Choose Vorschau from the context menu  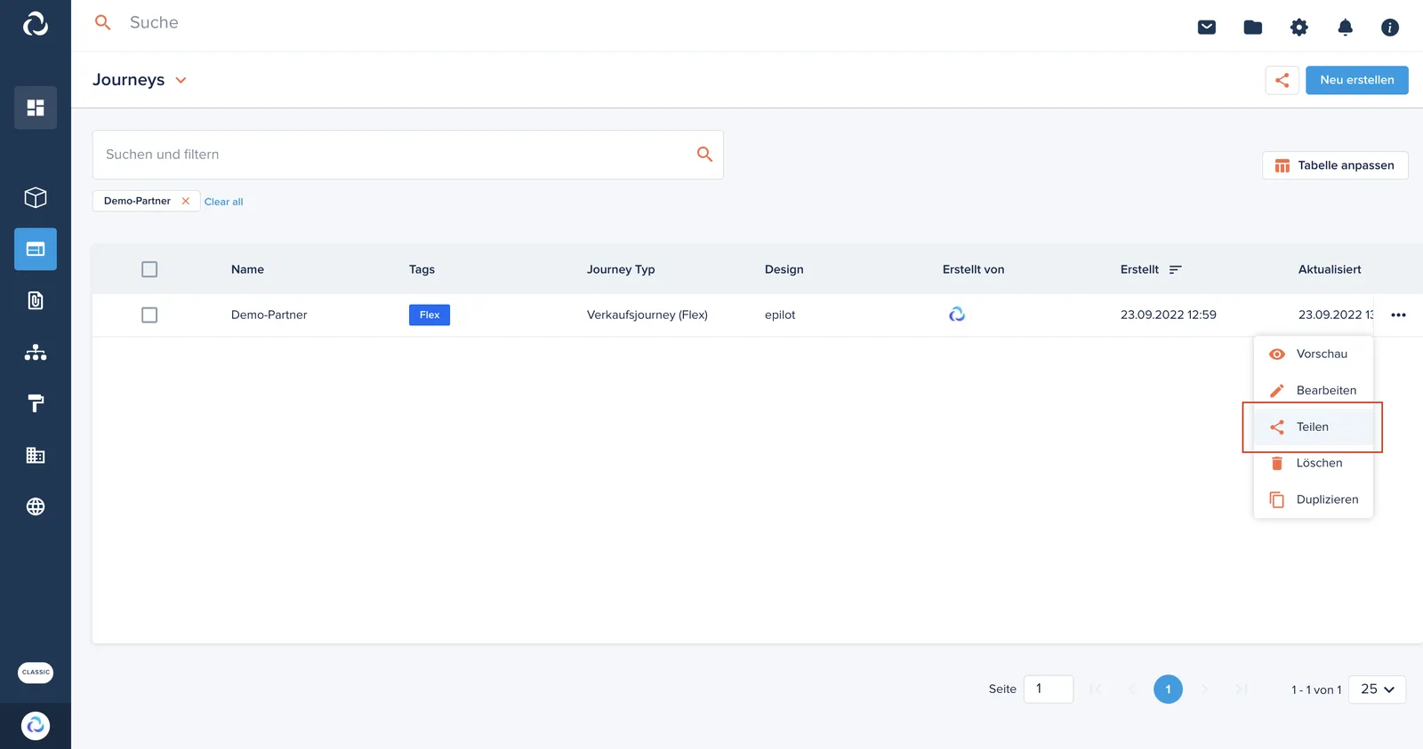pos(1314,354)
